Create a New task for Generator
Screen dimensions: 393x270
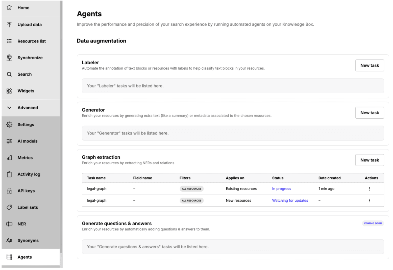pyautogui.click(x=370, y=113)
